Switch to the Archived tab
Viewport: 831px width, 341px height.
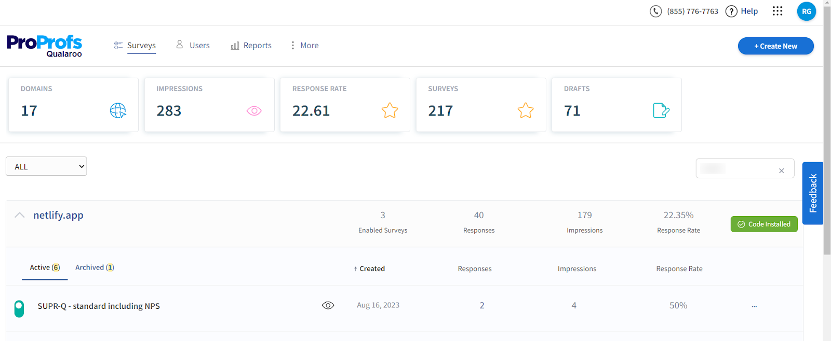pyautogui.click(x=95, y=267)
